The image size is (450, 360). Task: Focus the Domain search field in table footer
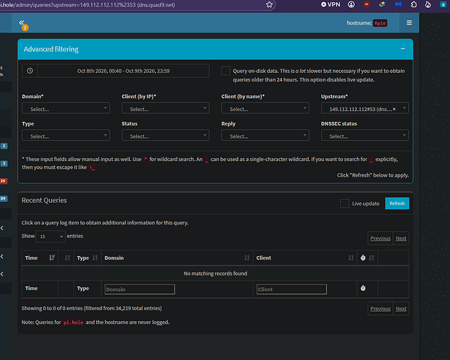[140, 289]
